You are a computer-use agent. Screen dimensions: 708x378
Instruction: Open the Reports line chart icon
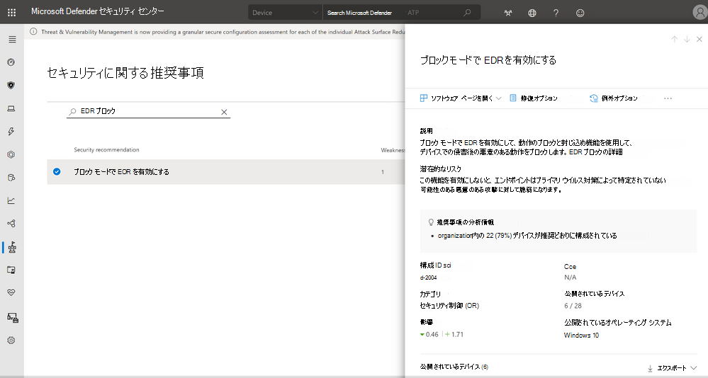pos(11,200)
